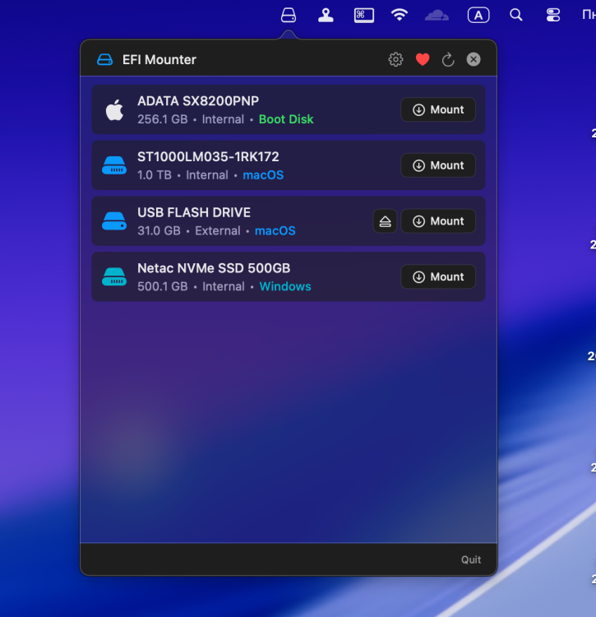Screen dimensions: 596x617
Task: Click 500.1 GB size text
Action: click(163, 286)
